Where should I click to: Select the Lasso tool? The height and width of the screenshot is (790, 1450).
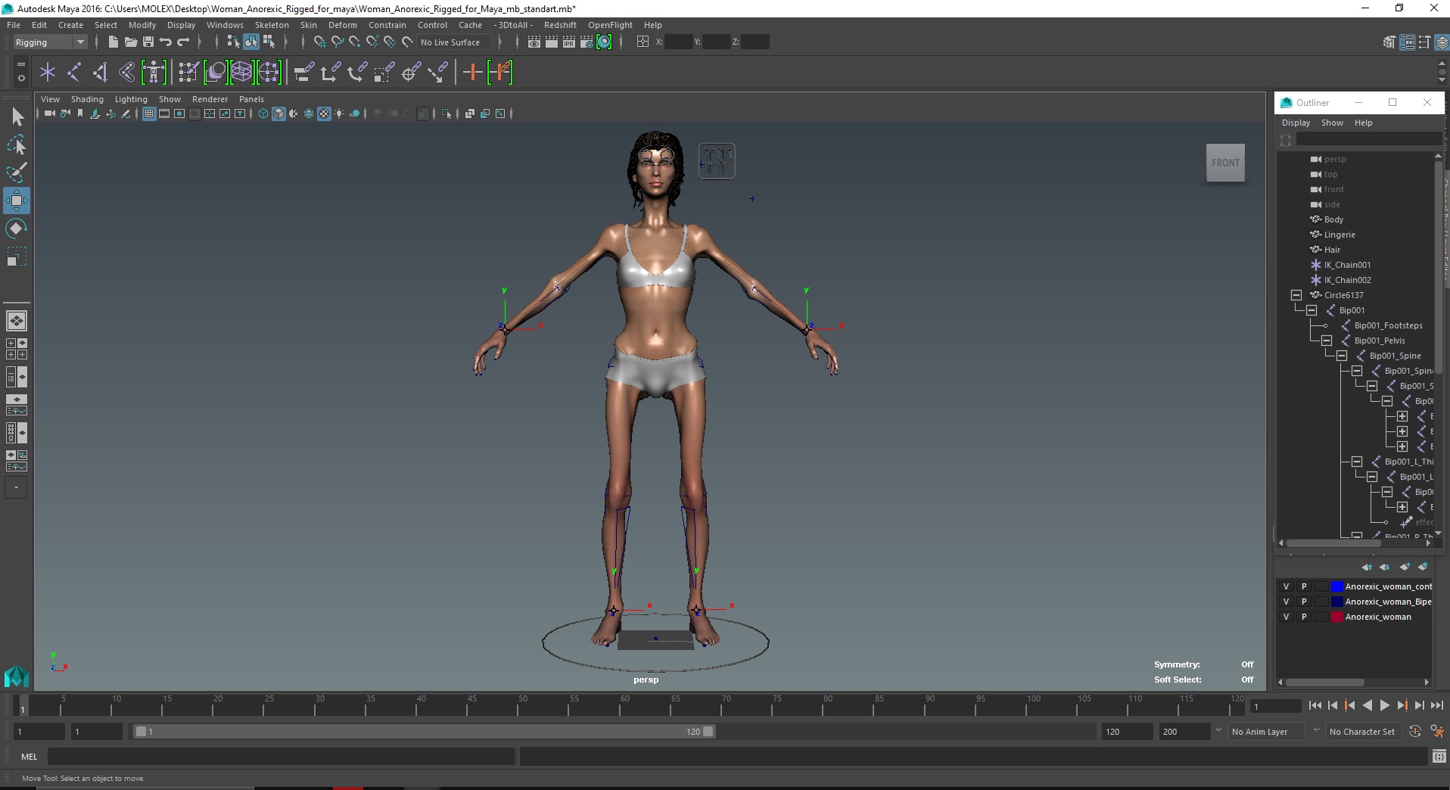(x=17, y=145)
